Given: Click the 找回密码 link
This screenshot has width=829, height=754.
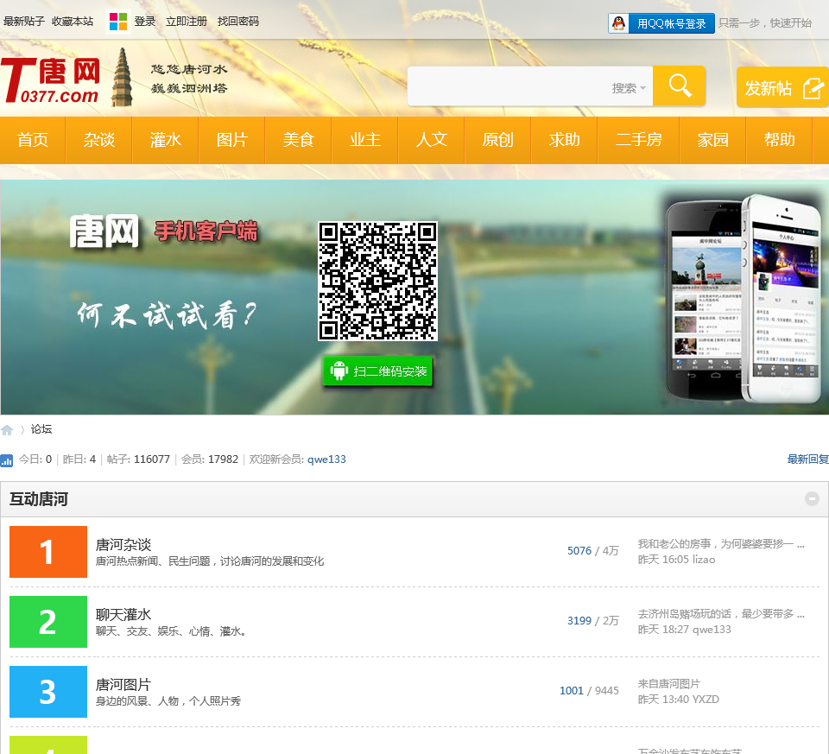Looking at the screenshot, I should click(x=238, y=22).
